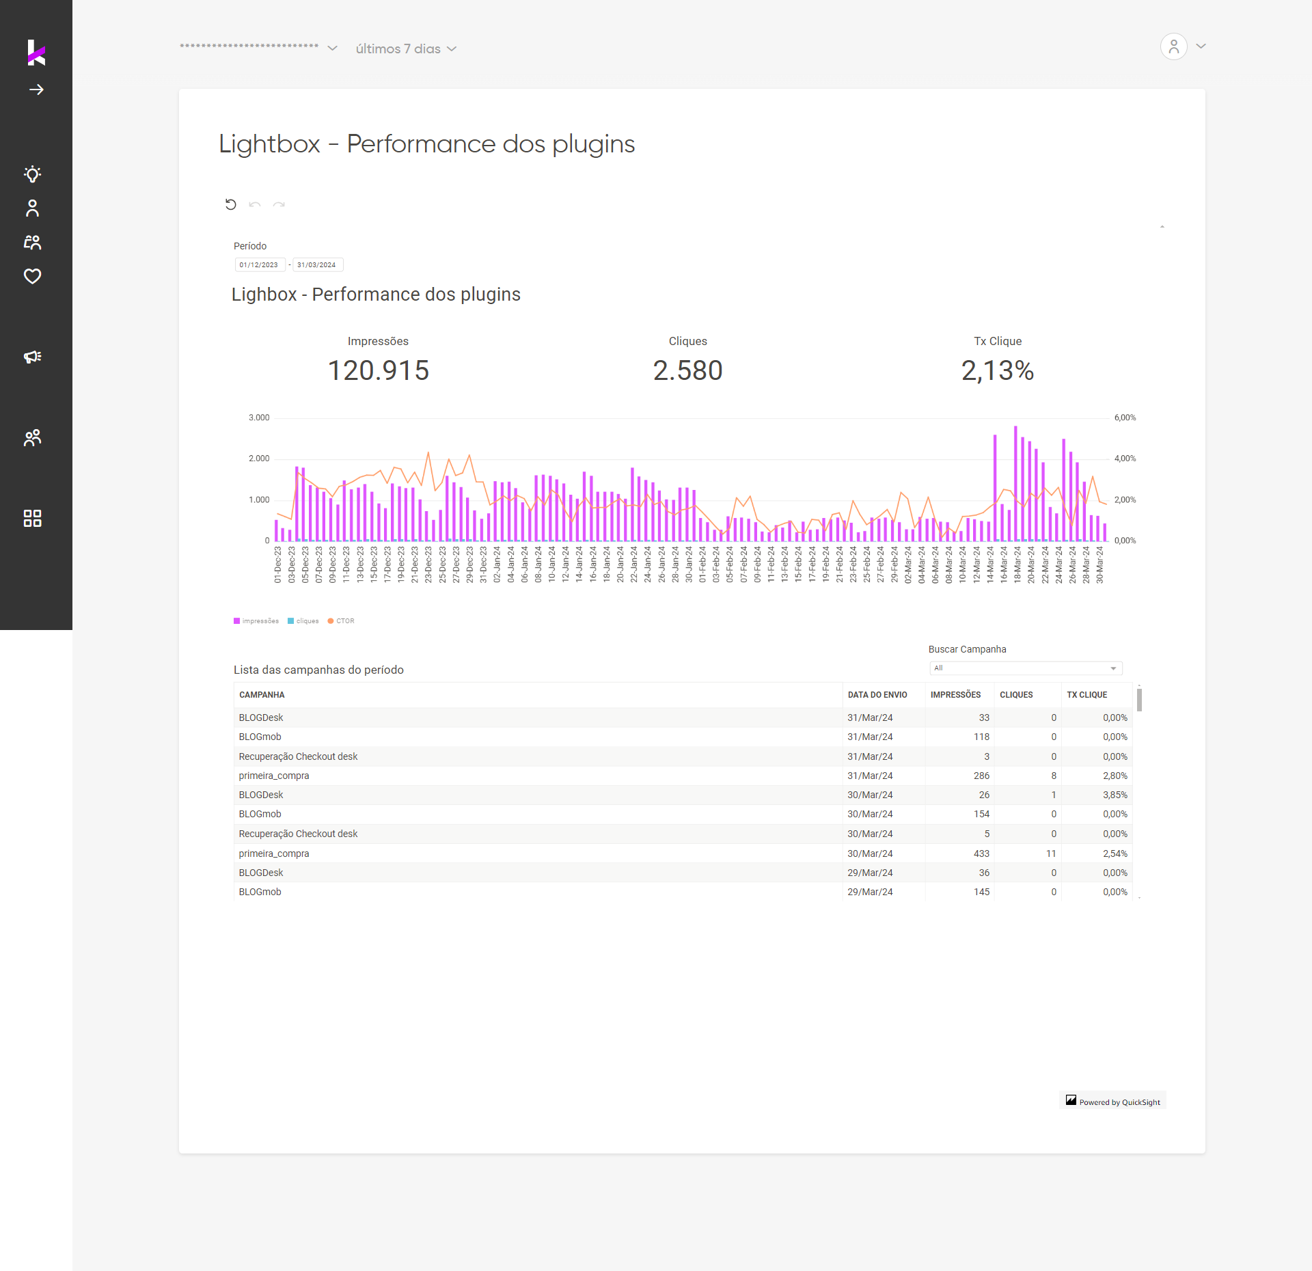Toggle CTOR series in chart legend

pyautogui.click(x=341, y=621)
